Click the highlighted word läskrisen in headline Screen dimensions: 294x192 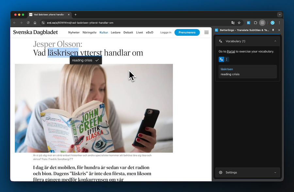coord(63,53)
